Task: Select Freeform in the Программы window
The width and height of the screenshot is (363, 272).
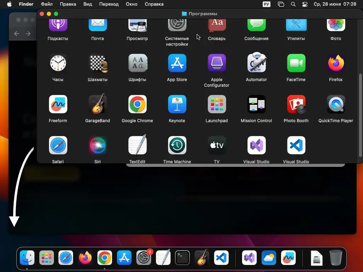Action: [x=58, y=104]
